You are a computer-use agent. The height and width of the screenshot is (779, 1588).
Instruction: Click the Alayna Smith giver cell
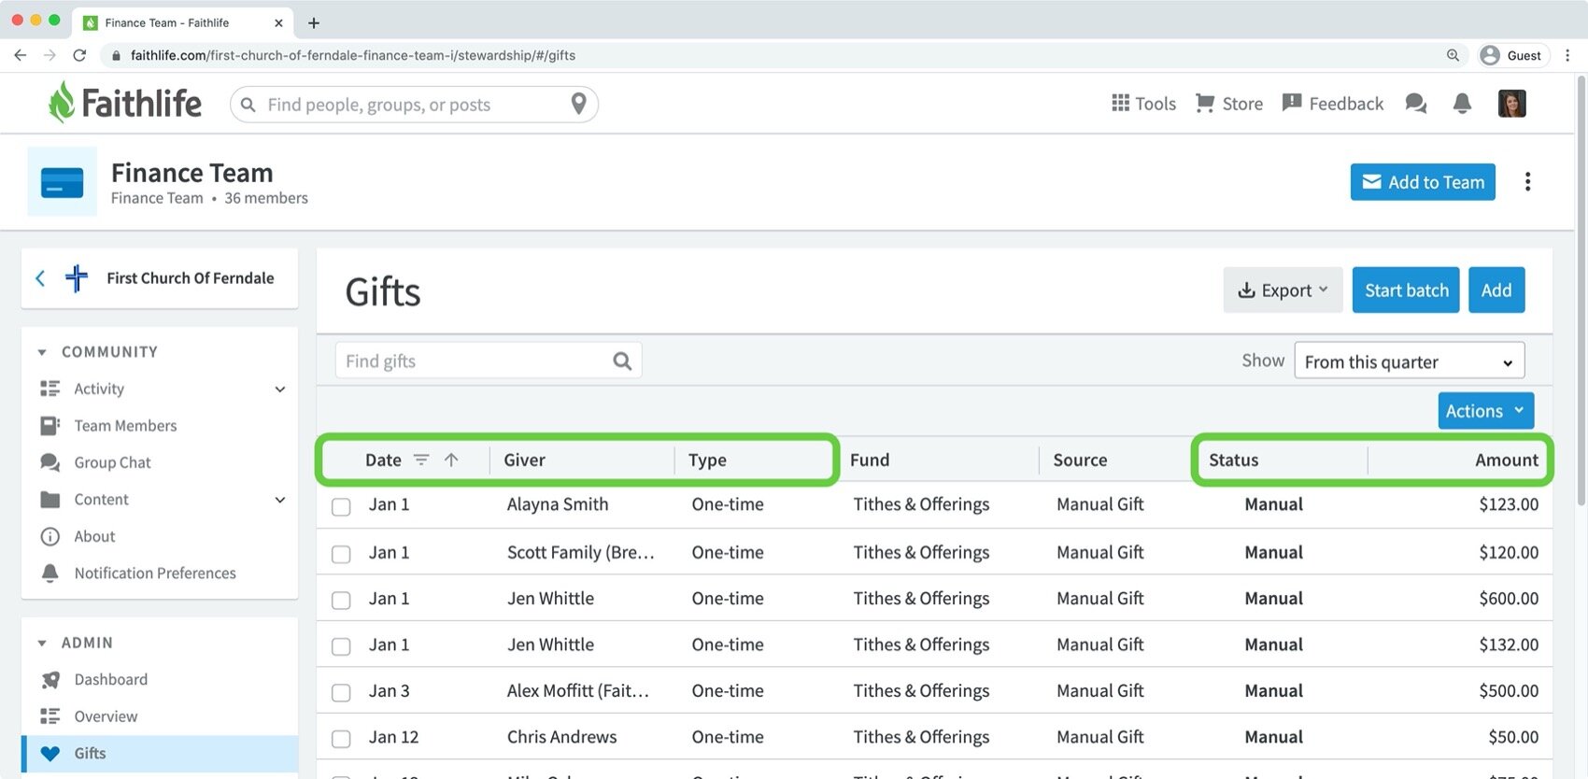tap(558, 504)
